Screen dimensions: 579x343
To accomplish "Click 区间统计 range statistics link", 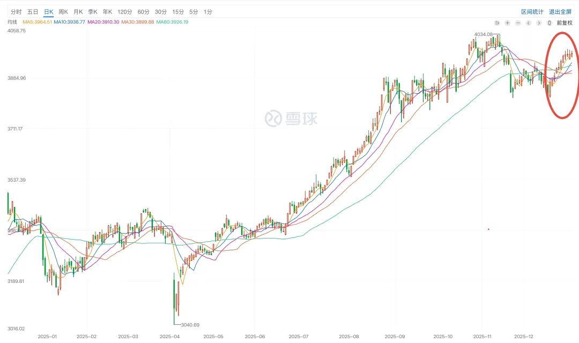I will (x=532, y=11).
